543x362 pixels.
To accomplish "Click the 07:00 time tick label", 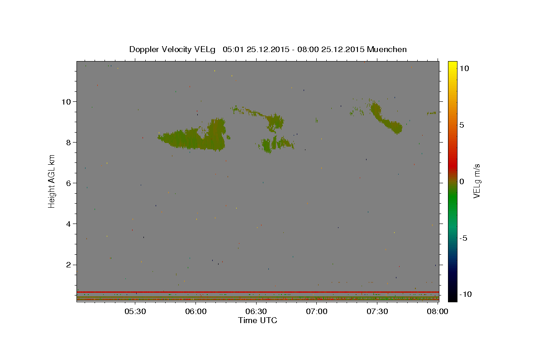I will click(x=317, y=311).
